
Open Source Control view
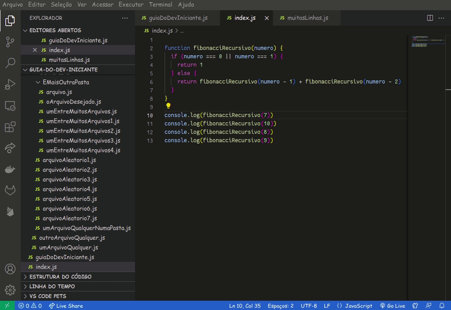[x=10, y=42]
